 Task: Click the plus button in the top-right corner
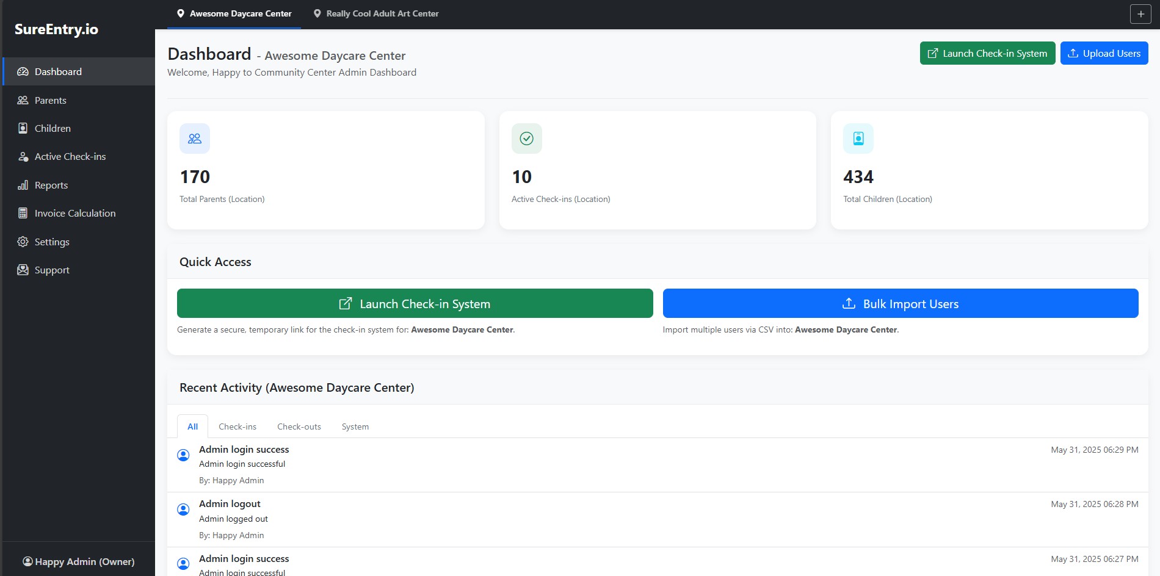point(1140,13)
